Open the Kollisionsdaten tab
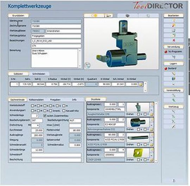Viewport: 190px width, 186px height. [36, 100]
